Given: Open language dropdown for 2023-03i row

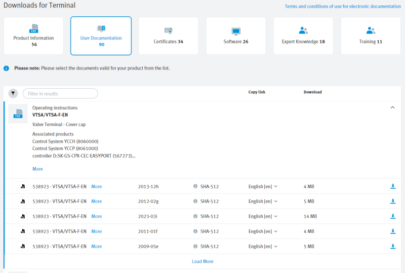Looking at the screenshot, I should pos(263,216).
